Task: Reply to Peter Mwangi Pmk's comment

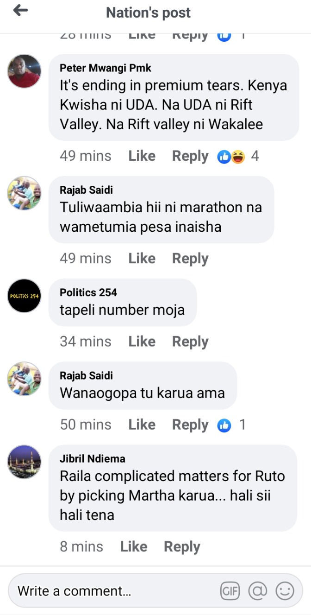Action: pos(190,156)
